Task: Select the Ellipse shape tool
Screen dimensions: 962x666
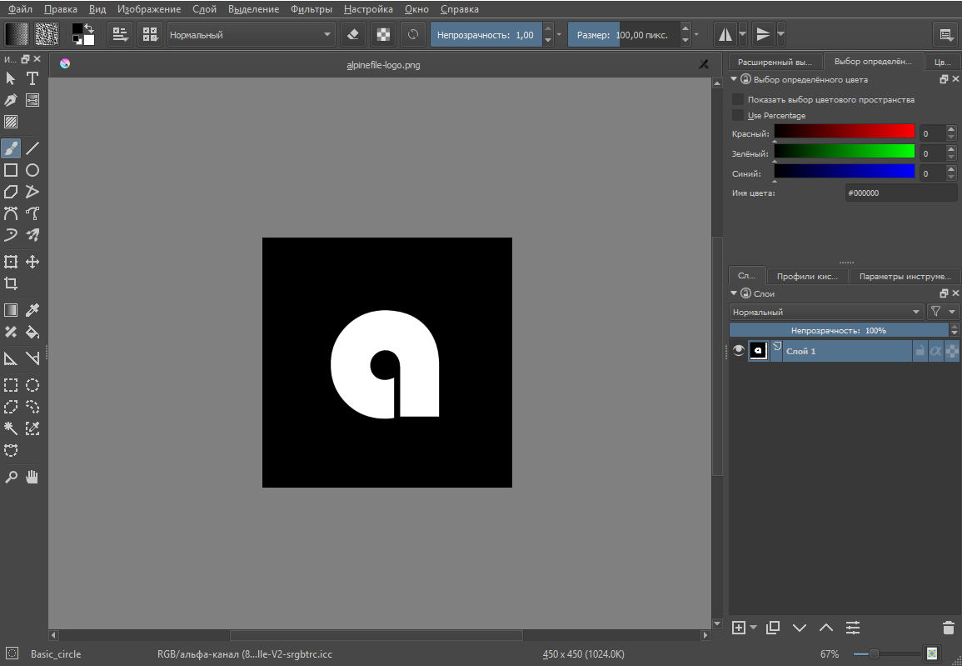Action: pyautogui.click(x=32, y=170)
